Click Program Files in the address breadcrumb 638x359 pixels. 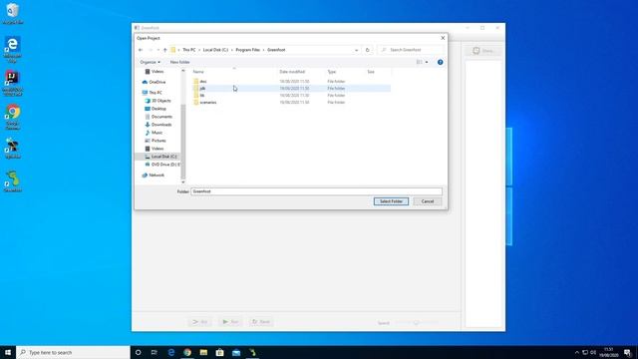click(x=248, y=50)
